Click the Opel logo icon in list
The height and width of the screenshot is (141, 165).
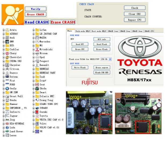pos(37,57)
